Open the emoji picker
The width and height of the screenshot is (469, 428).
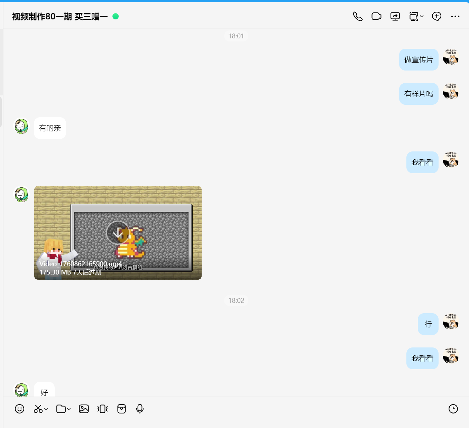tap(20, 409)
